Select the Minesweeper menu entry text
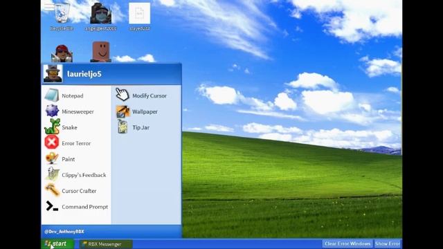The width and height of the screenshot is (443, 249). [78, 111]
